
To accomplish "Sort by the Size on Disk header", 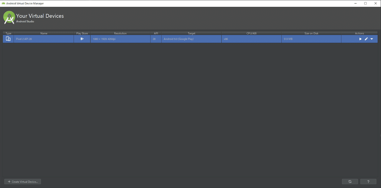I will pos(311,33).
